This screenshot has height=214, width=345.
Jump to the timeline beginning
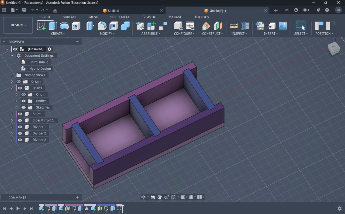click(x=5, y=208)
